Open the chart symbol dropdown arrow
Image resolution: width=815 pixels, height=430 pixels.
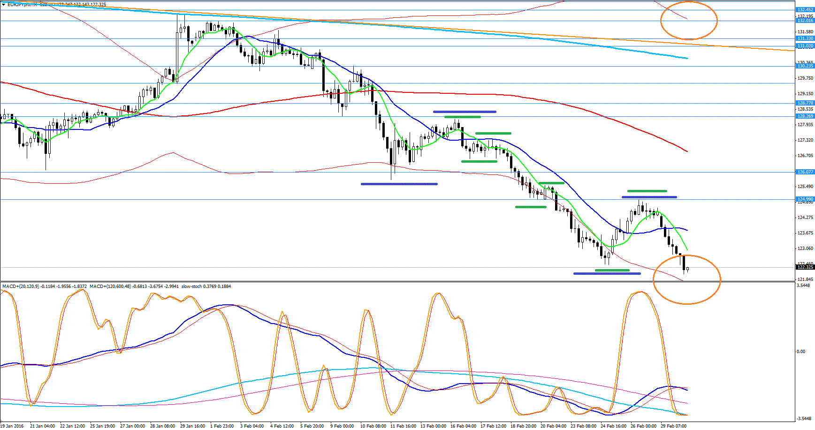[x=4, y=5]
